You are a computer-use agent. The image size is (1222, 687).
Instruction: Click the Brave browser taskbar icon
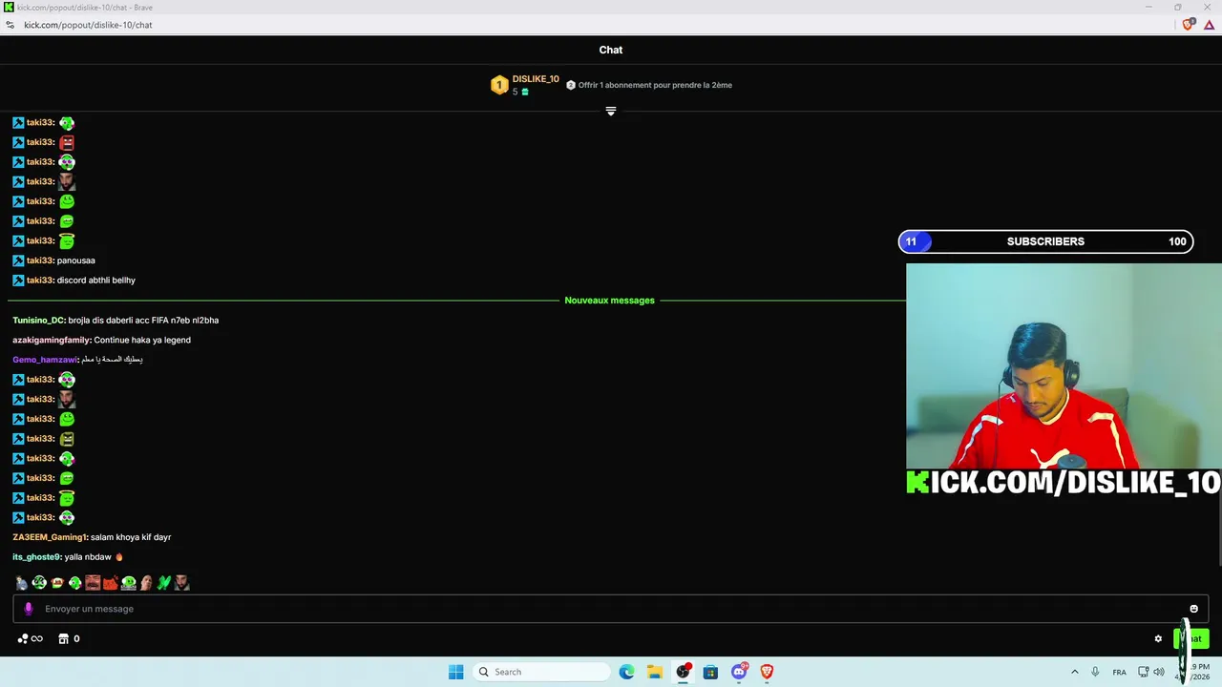(767, 672)
